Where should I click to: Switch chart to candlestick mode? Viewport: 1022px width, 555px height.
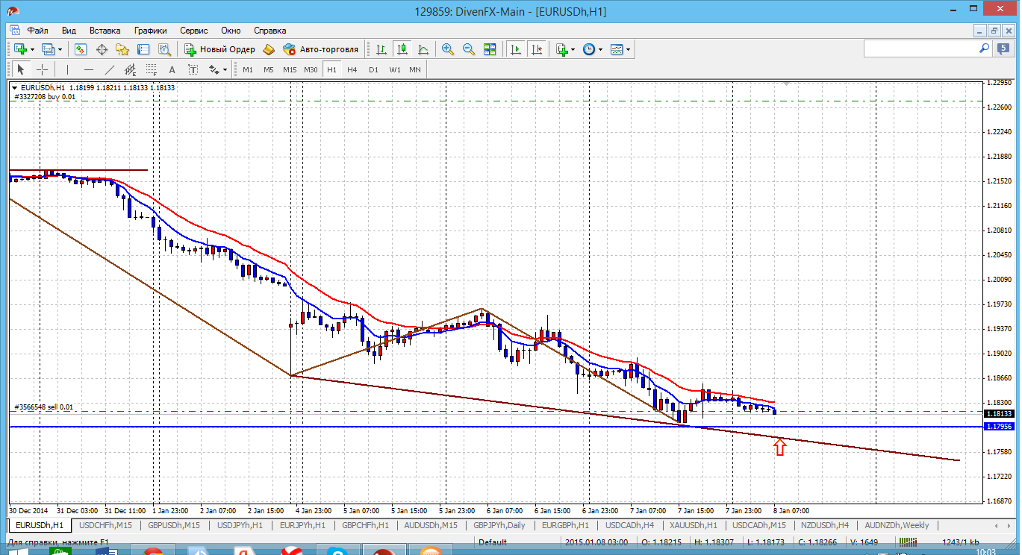point(402,49)
